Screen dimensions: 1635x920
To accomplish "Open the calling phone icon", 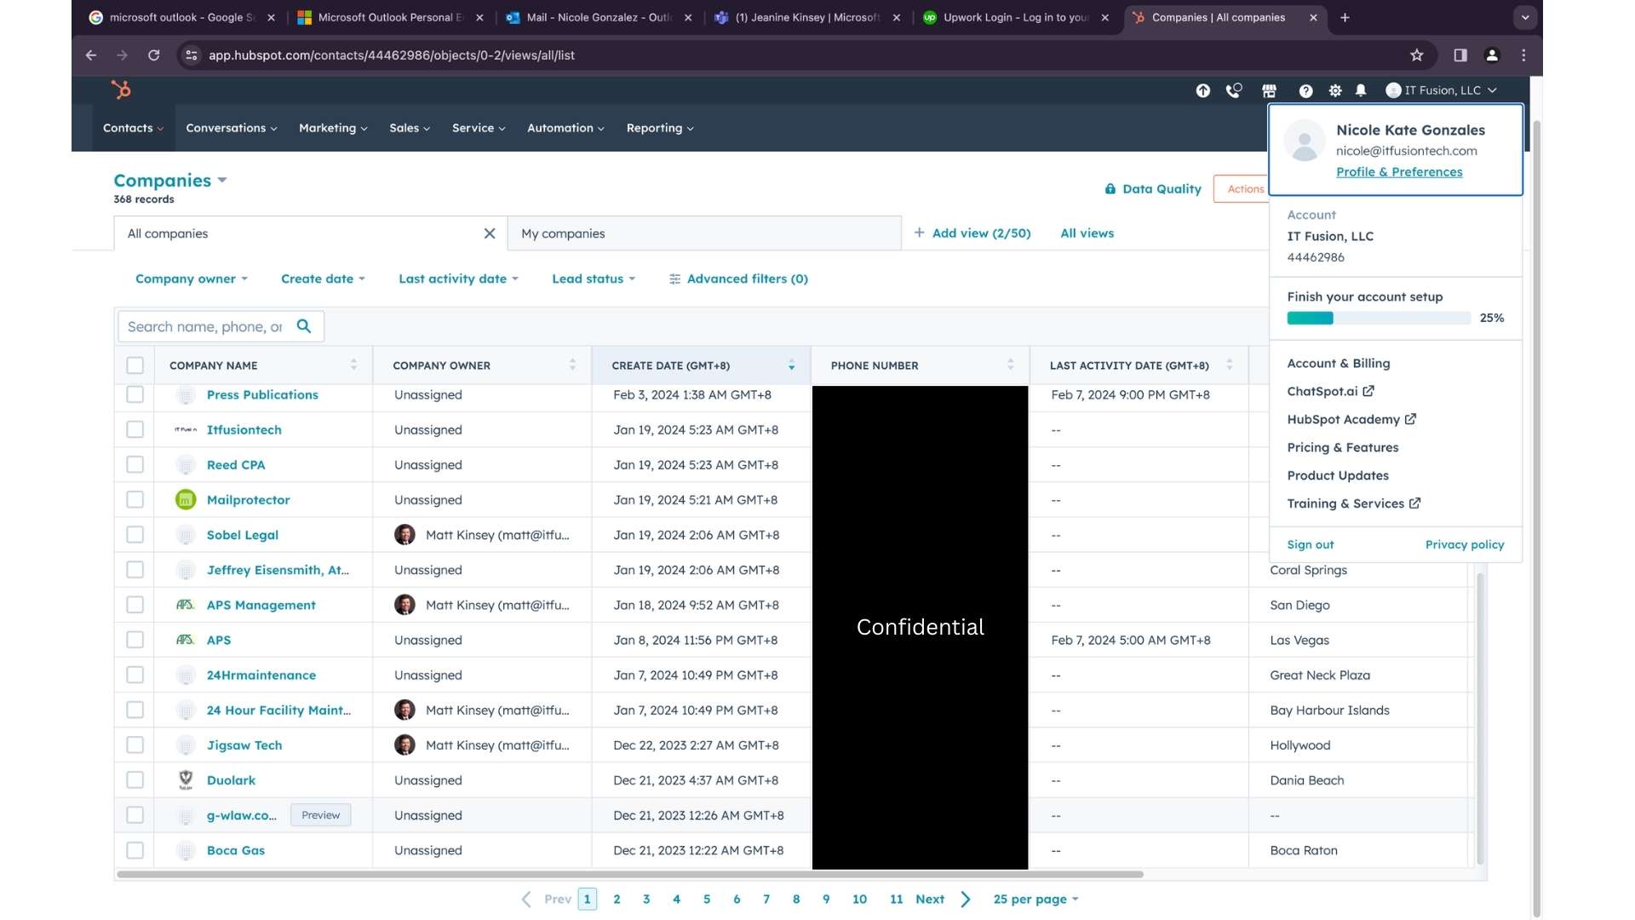I will coord(1233,90).
